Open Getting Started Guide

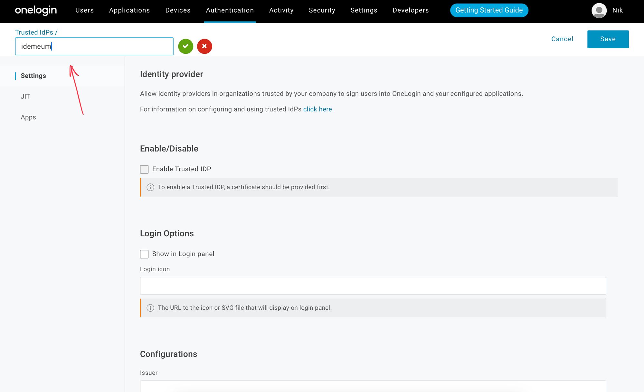(x=489, y=10)
